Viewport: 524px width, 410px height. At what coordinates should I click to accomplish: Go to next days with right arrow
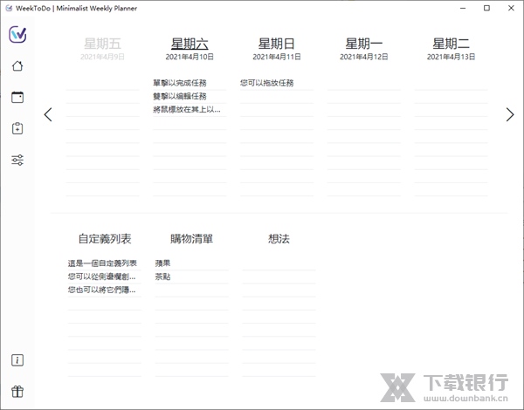tap(510, 114)
